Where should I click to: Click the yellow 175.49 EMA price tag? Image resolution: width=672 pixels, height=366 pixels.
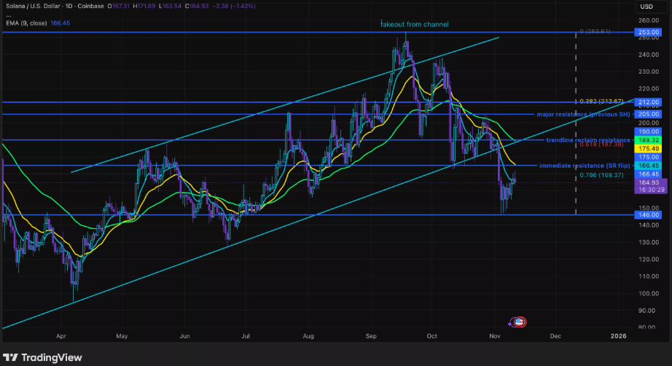(x=647, y=148)
